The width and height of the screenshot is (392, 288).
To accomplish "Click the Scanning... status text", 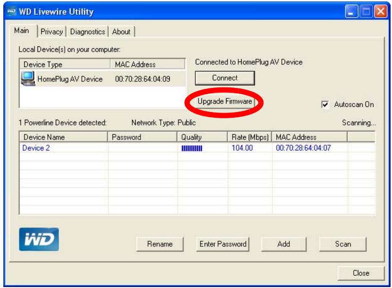I will 359,123.
